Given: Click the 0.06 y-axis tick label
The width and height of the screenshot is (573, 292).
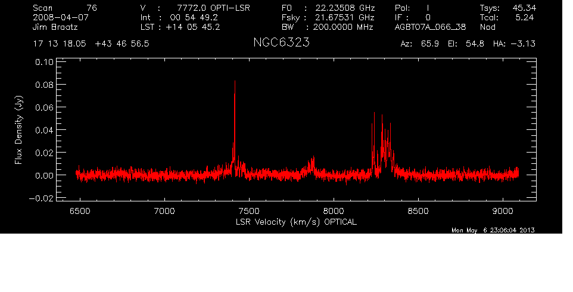Looking at the screenshot, I should pyautogui.click(x=44, y=107).
